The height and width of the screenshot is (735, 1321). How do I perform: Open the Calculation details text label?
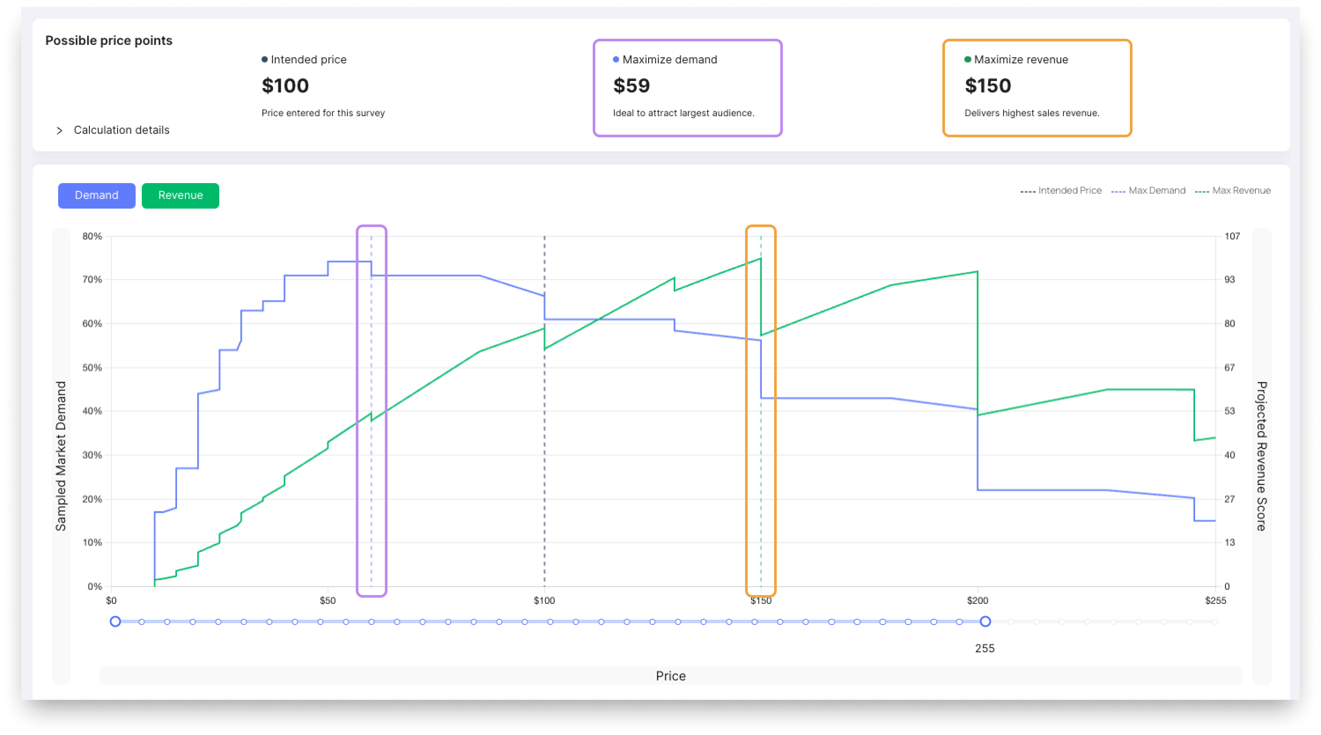122,130
